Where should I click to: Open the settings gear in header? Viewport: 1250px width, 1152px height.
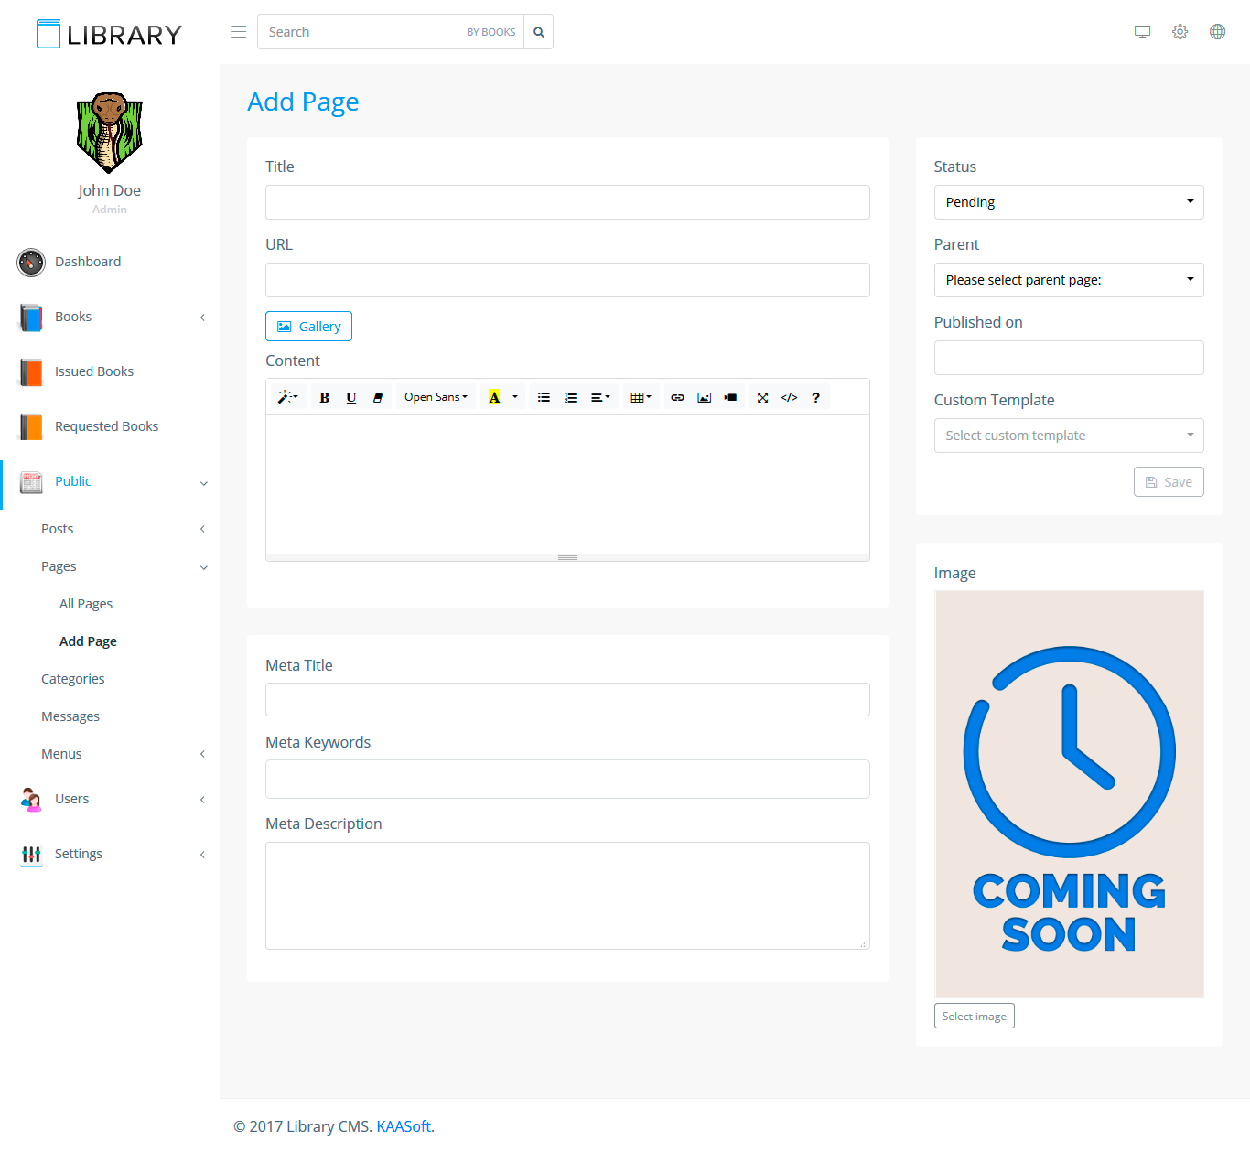coord(1180,32)
